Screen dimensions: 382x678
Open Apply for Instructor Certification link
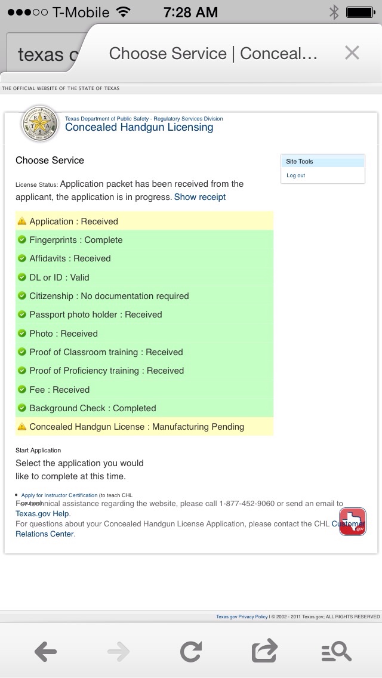(x=59, y=495)
